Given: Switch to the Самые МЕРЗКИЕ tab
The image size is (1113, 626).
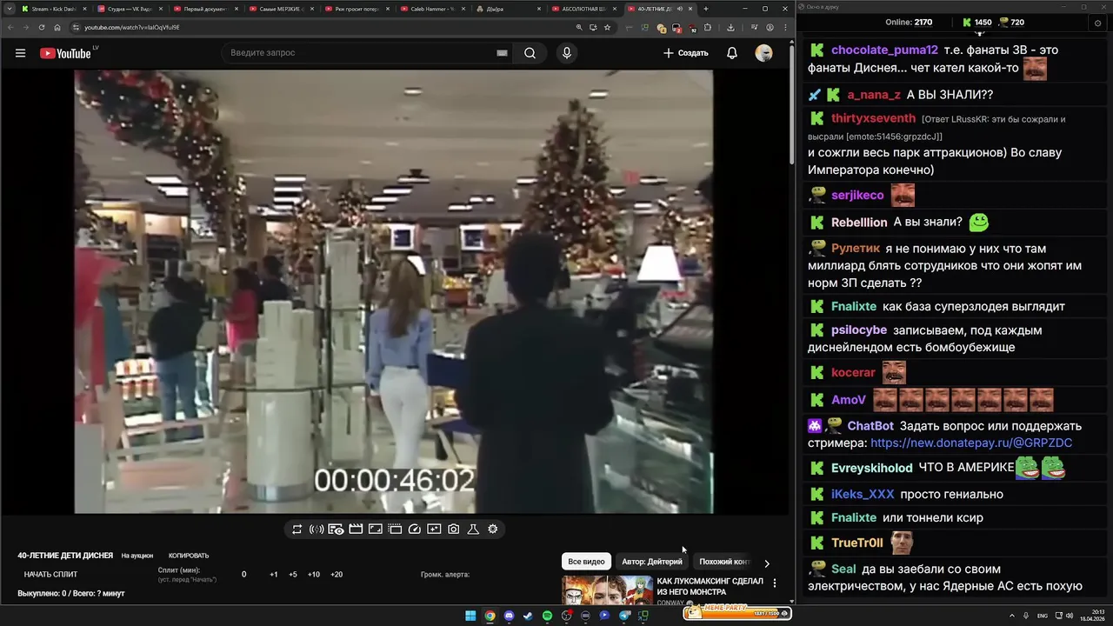Looking at the screenshot, I should [280, 9].
